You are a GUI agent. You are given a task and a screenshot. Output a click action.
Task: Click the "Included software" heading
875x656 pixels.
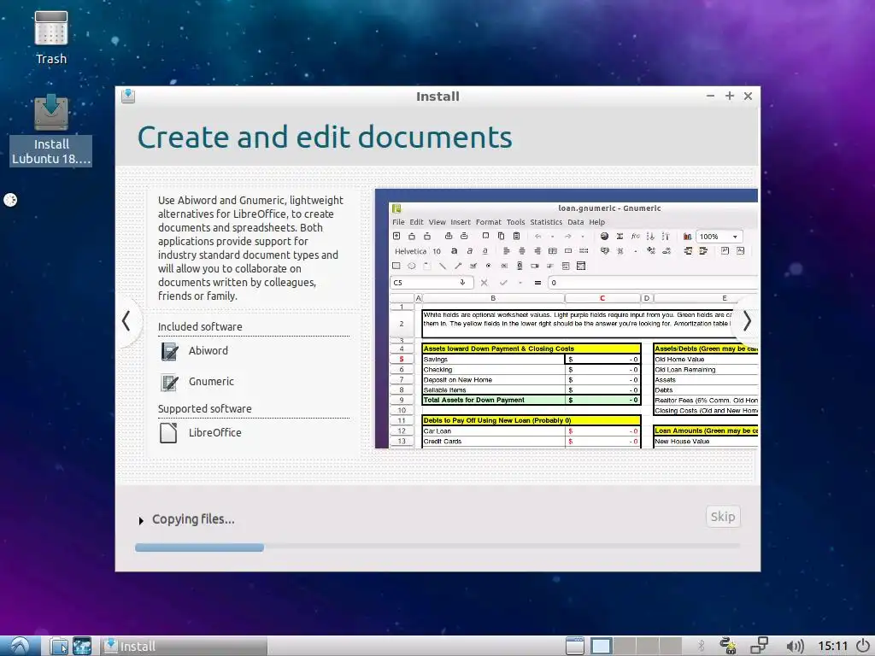[x=200, y=327]
